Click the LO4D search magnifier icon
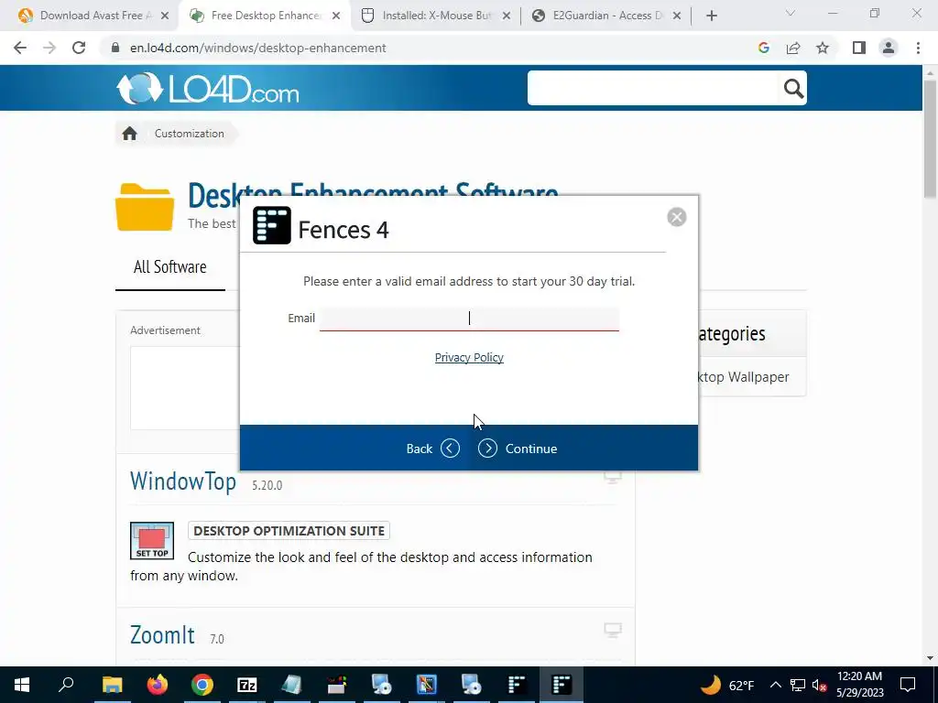Image resolution: width=938 pixels, height=703 pixels. coord(793,89)
